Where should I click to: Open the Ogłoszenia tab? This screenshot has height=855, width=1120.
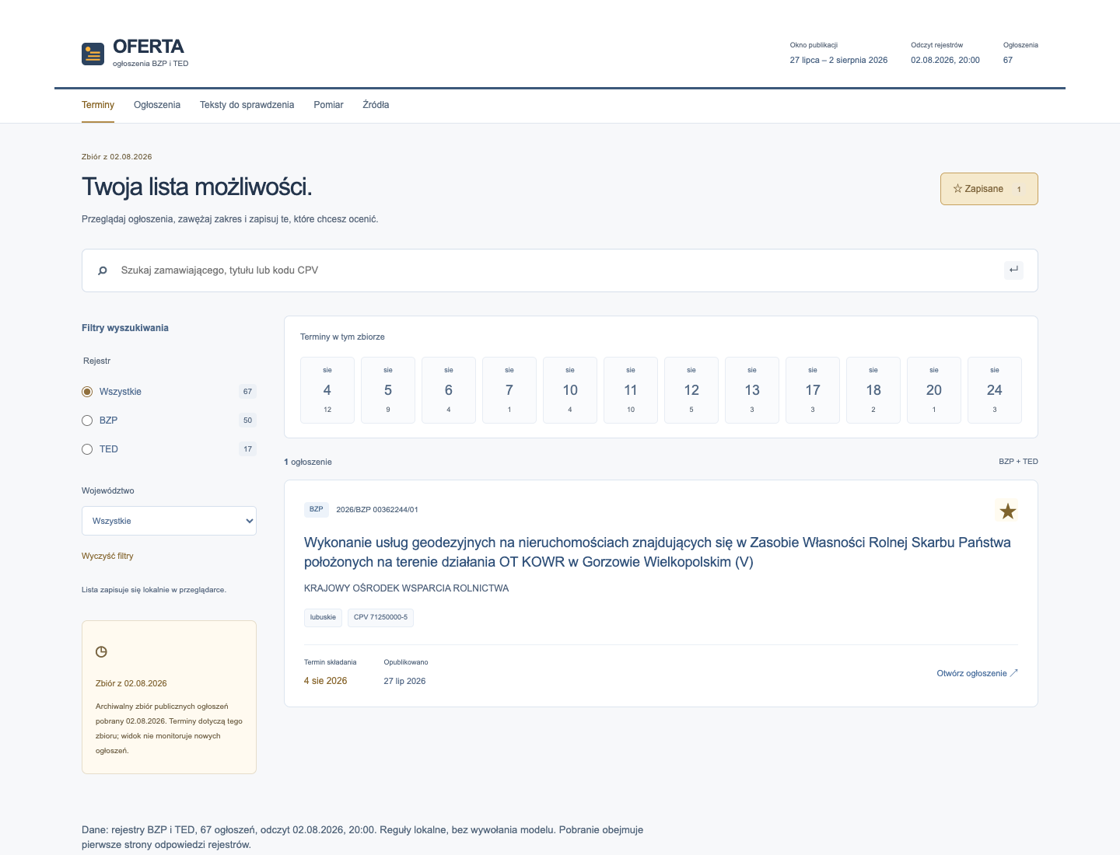[x=157, y=105]
